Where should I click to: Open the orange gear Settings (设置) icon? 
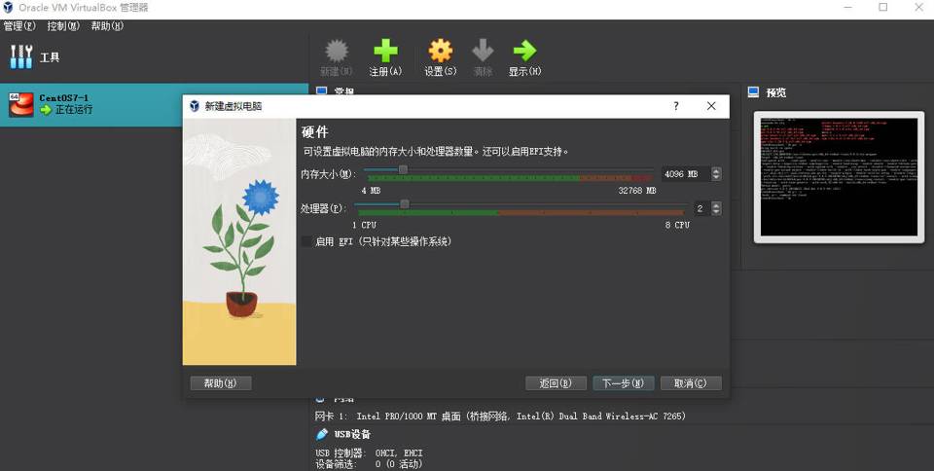tap(440, 52)
